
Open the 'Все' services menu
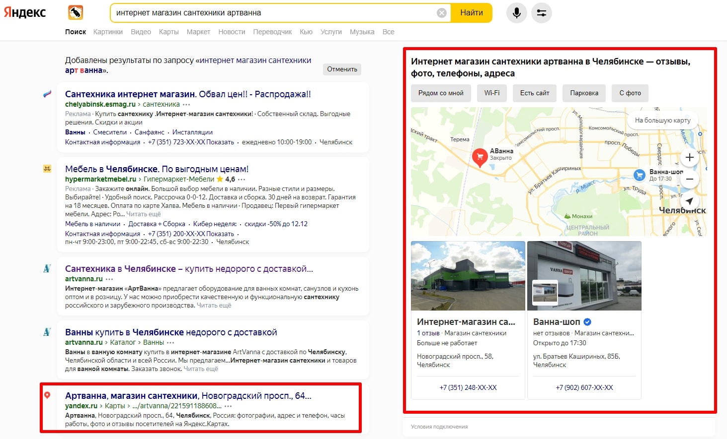coord(388,32)
